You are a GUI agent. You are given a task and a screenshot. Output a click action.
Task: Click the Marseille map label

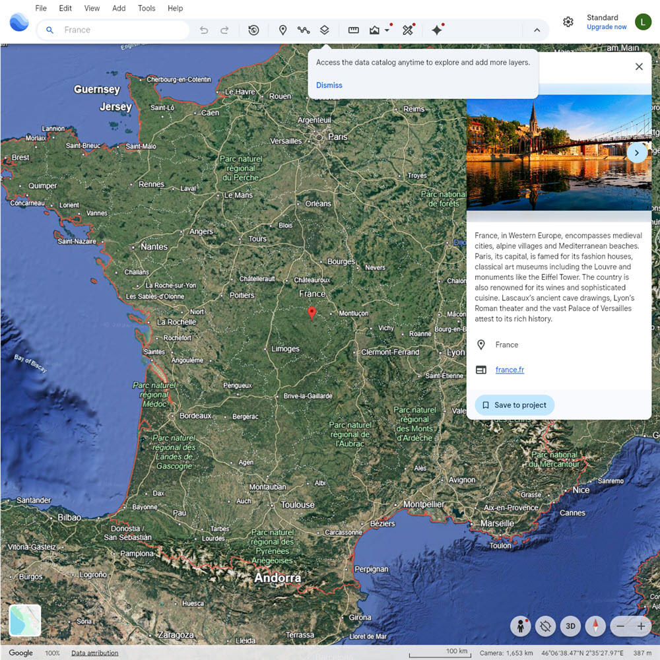(497, 523)
